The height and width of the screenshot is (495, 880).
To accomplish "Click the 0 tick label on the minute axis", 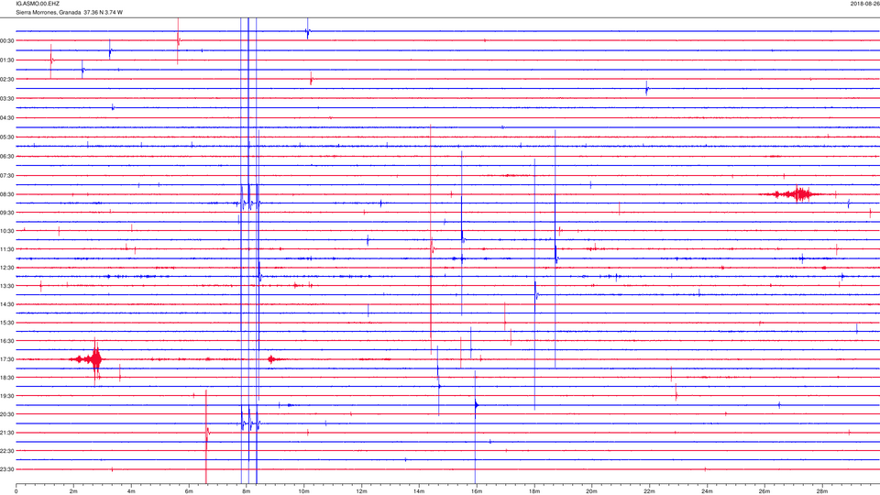I will (16, 491).
